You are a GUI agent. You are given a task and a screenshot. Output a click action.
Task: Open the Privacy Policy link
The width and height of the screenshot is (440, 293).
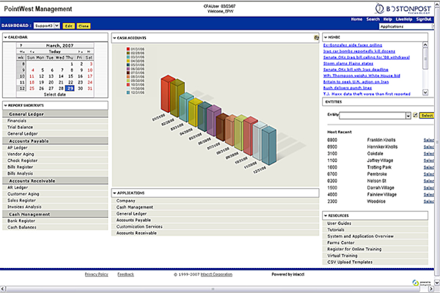pos(96,274)
